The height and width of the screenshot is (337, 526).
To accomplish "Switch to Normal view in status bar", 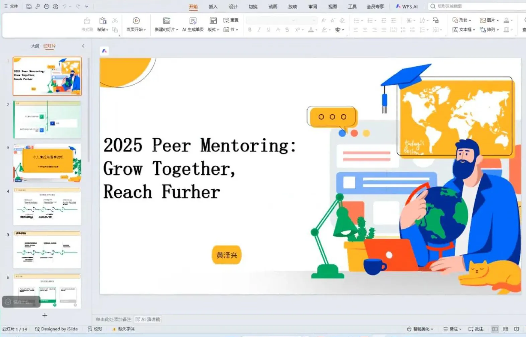I will (x=495, y=329).
